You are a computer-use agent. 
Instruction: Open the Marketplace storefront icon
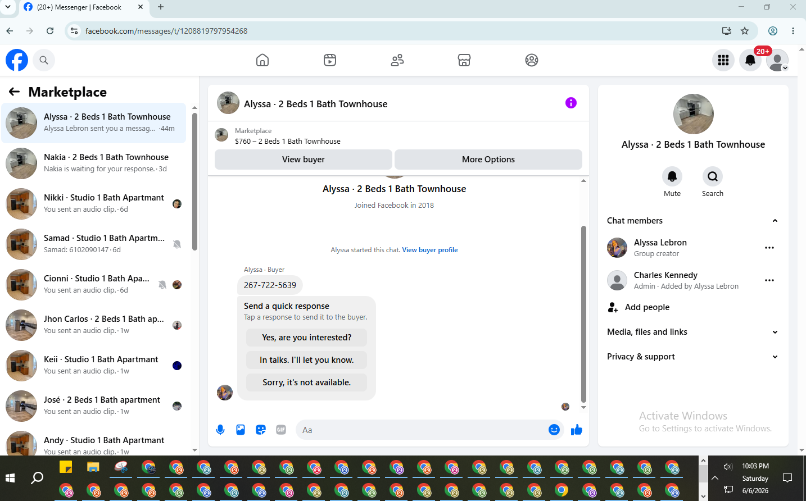pyautogui.click(x=464, y=60)
